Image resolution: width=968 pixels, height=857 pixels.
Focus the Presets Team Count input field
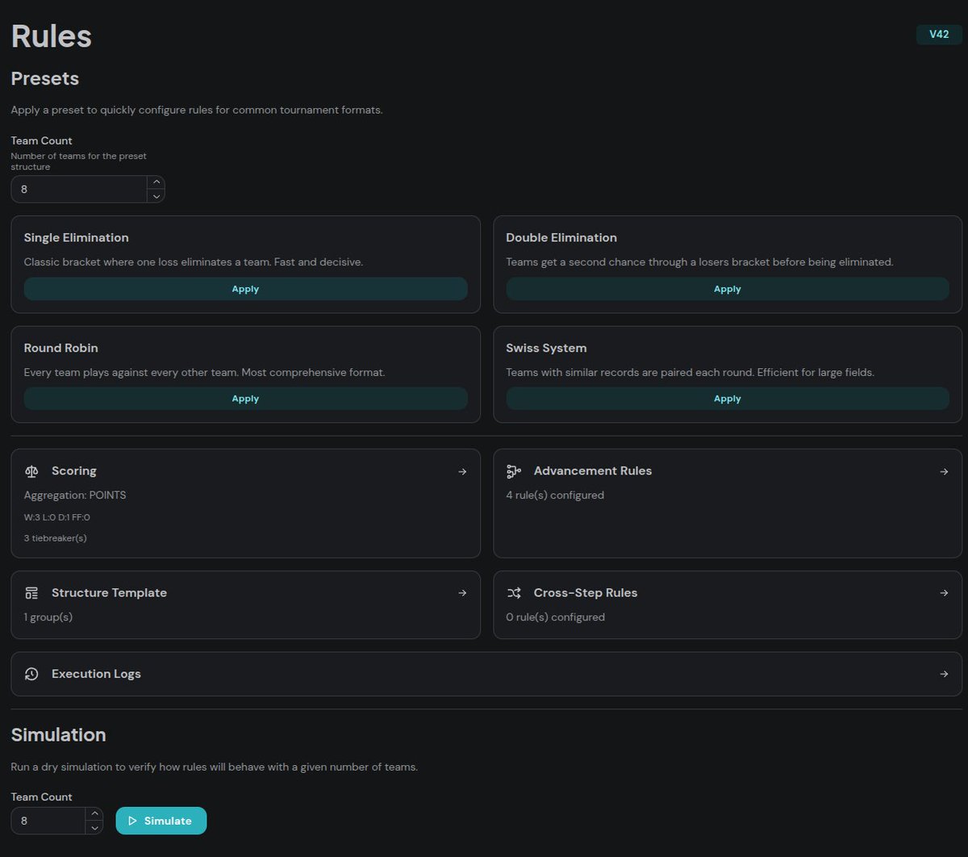(x=79, y=189)
